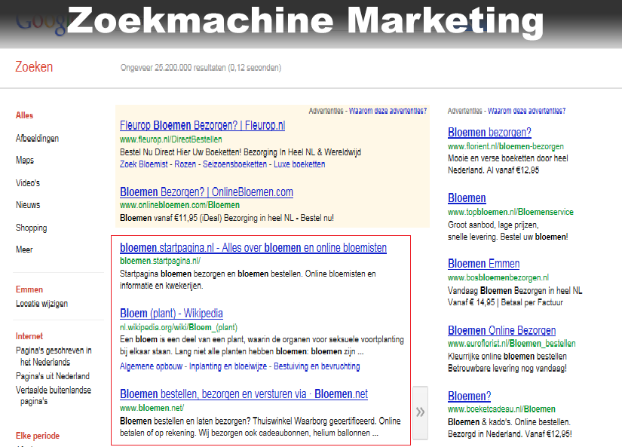Click Bestuiving en bevruchting sitelink
The image size is (622, 447).
click(x=317, y=366)
